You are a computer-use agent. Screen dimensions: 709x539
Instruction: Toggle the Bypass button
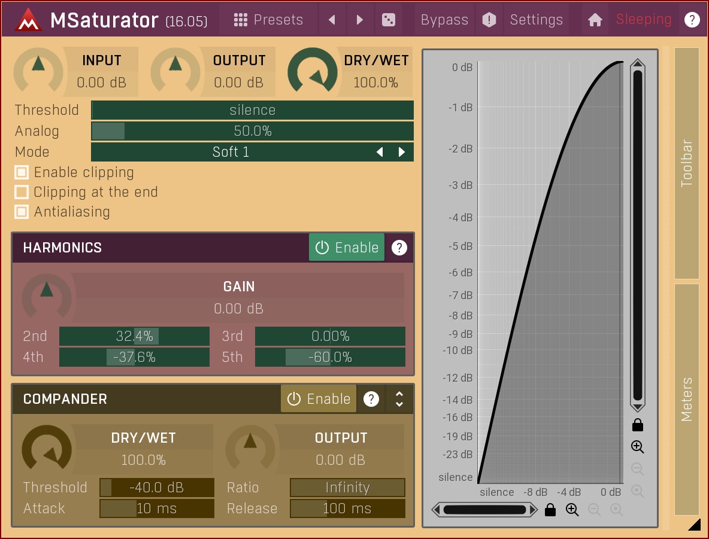tap(444, 20)
